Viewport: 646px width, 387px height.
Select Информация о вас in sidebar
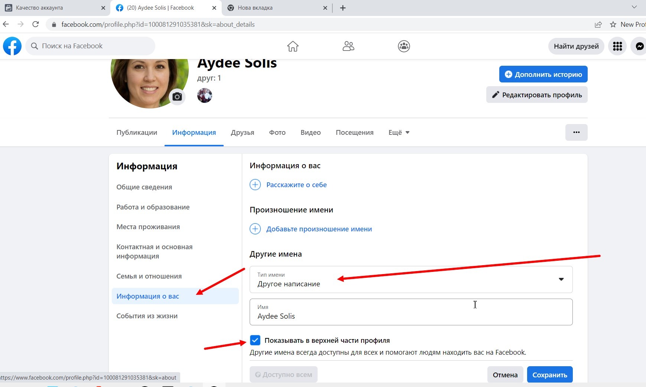(175, 296)
